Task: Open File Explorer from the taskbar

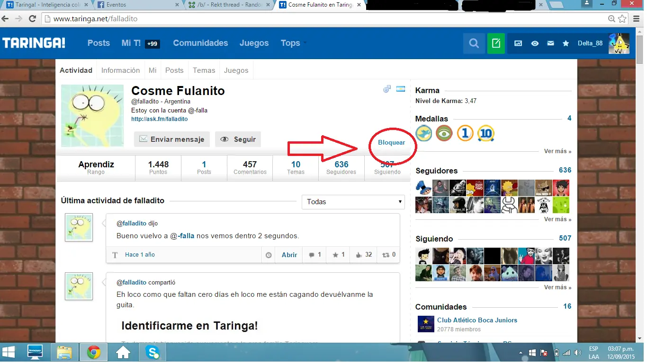Action: [64, 352]
